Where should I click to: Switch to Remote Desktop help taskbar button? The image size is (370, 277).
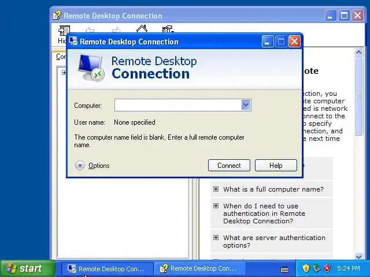tap(199, 268)
